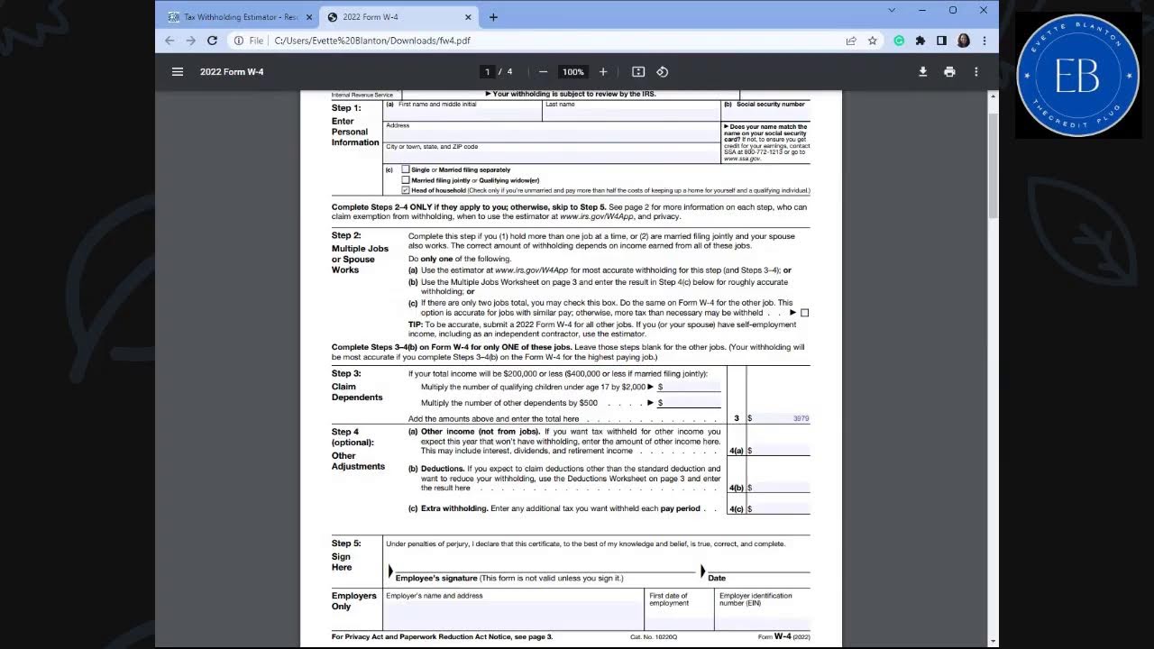The image size is (1154, 649).
Task: Click the City or town, state, ZIP field
Action: 552,156
